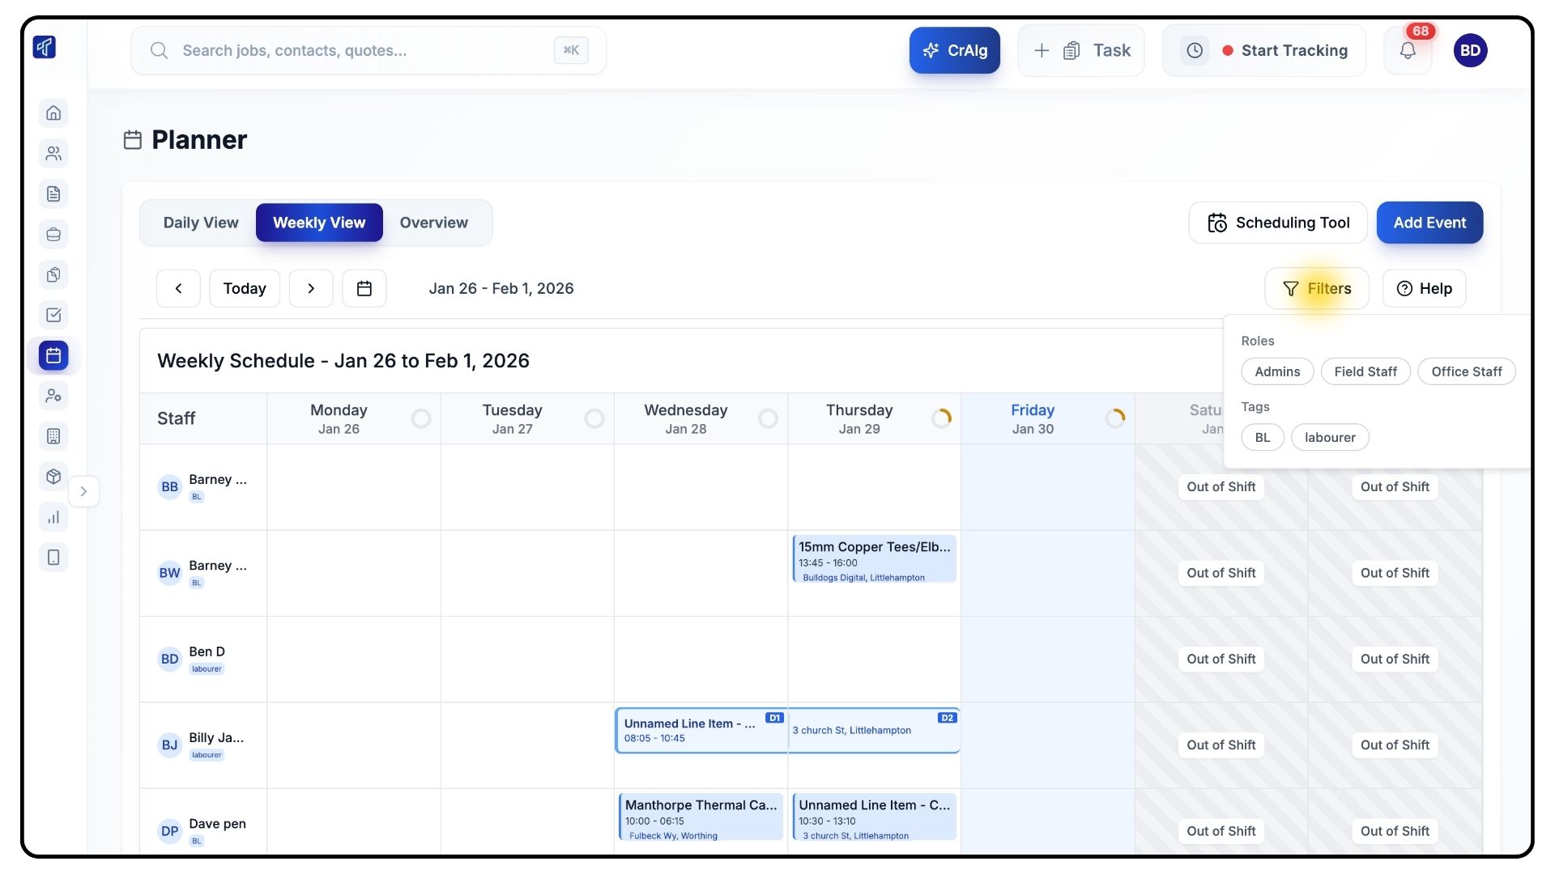Open the Contacts people icon in sidebar
This screenshot has width=1555, height=874.
53,153
